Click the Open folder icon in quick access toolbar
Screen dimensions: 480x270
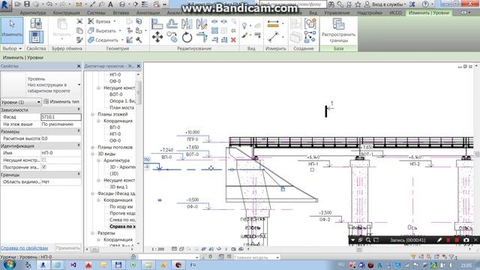tap(17, 4)
